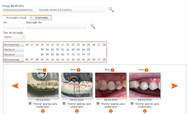Open help icon above third photo
The width and height of the screenshot is (187, 114).
point(113,70)
